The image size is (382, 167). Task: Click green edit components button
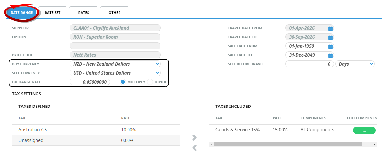point(364,130)
